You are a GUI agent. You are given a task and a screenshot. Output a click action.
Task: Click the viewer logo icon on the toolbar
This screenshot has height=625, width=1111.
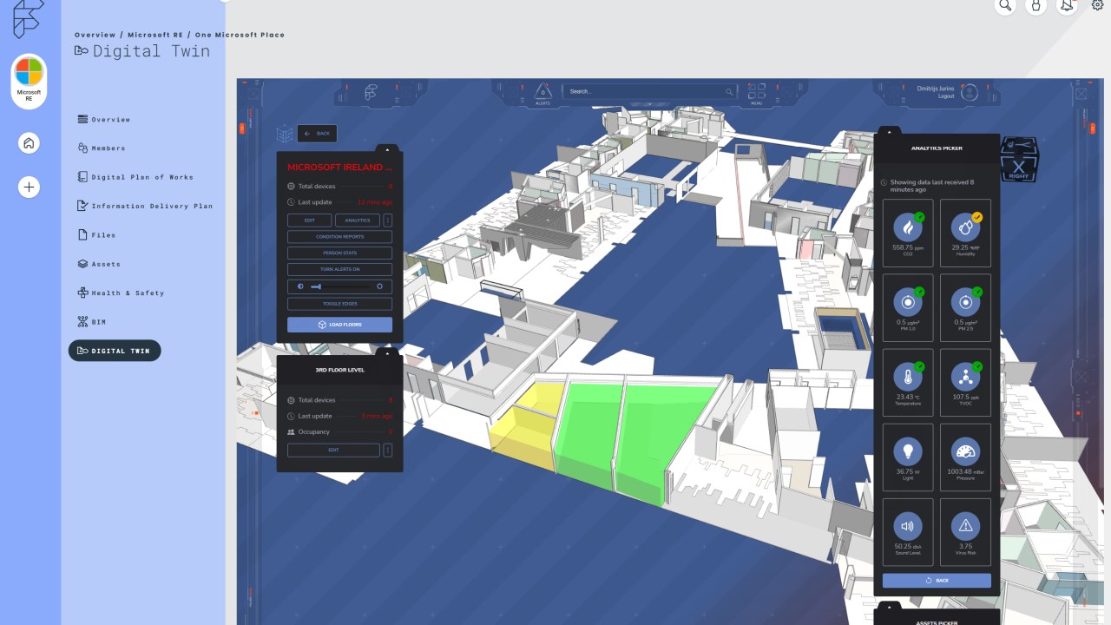[371, 92]
